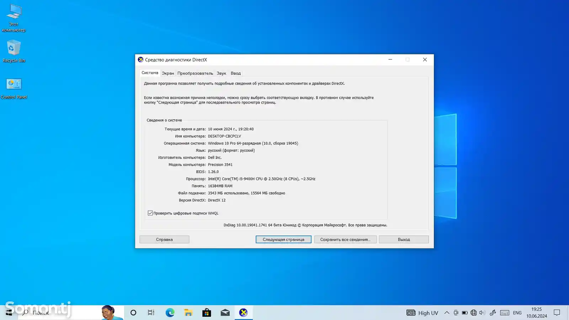The height and width of the screenshot is (320, 569).
Task: Click the Справка button
Action: (x=164, y=239)
